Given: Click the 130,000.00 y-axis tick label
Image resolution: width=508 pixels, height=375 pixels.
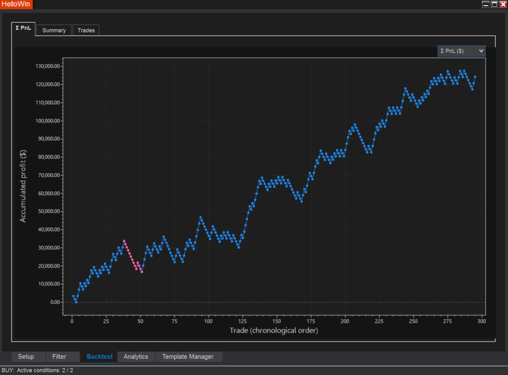Looking at the screenshot, I should click(47, 66).
